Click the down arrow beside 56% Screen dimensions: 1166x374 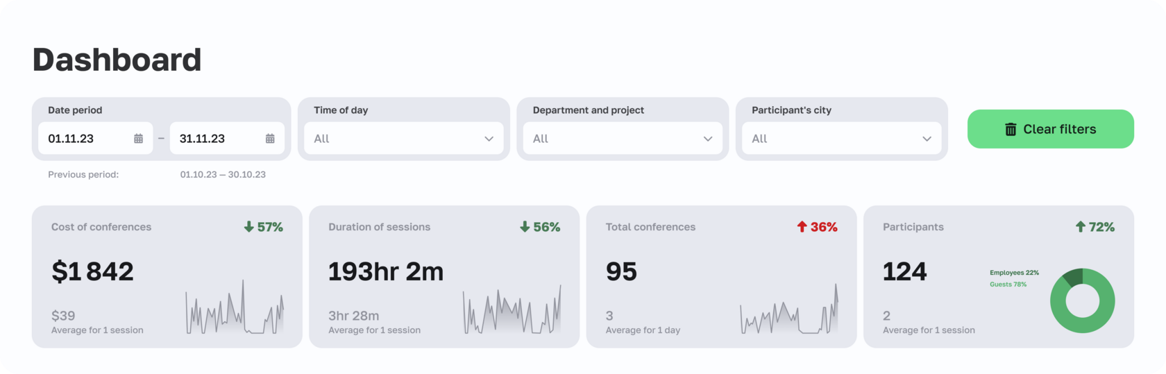coord(525,227)
